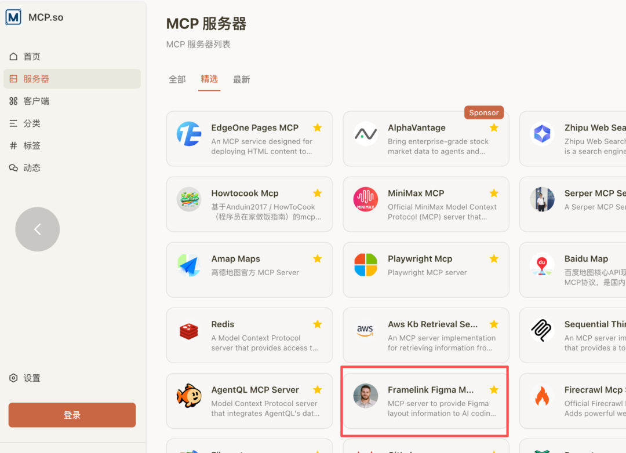Click the Sponsor badge on AlphaVantage
This screenshot has width=626, height=453.
[484, 112]
